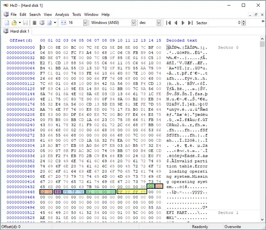Image resolution: width=266 pixels, height=230 pixels.
Task: Open the Windows (ANSI) charset dropdown
Action: point(133,23)
